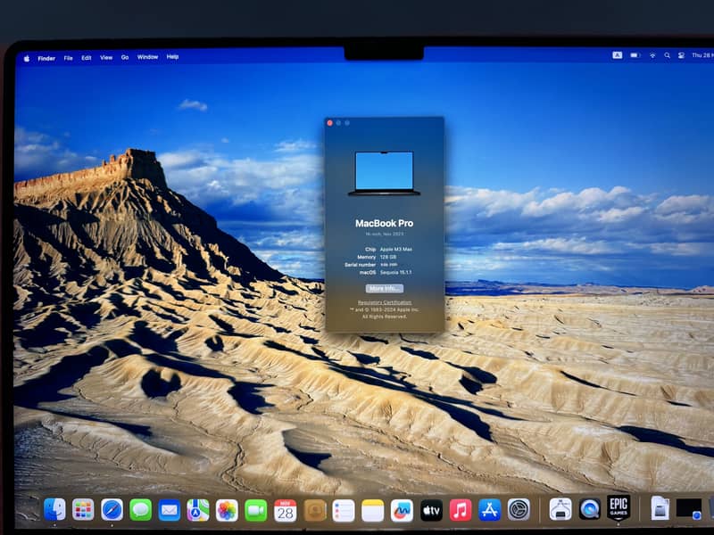Open the File menu
The width and height of the screenshot is (714, 535).
tap(68, 57)
